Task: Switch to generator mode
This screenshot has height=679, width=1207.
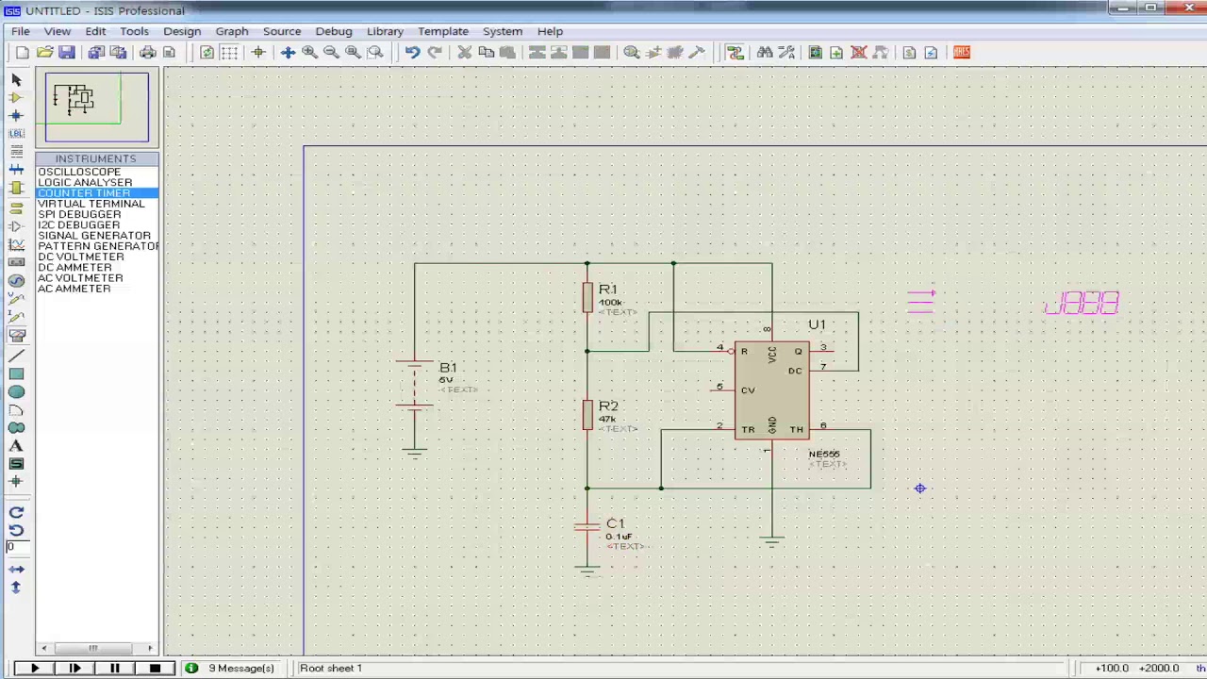Action: click(16, 280)
